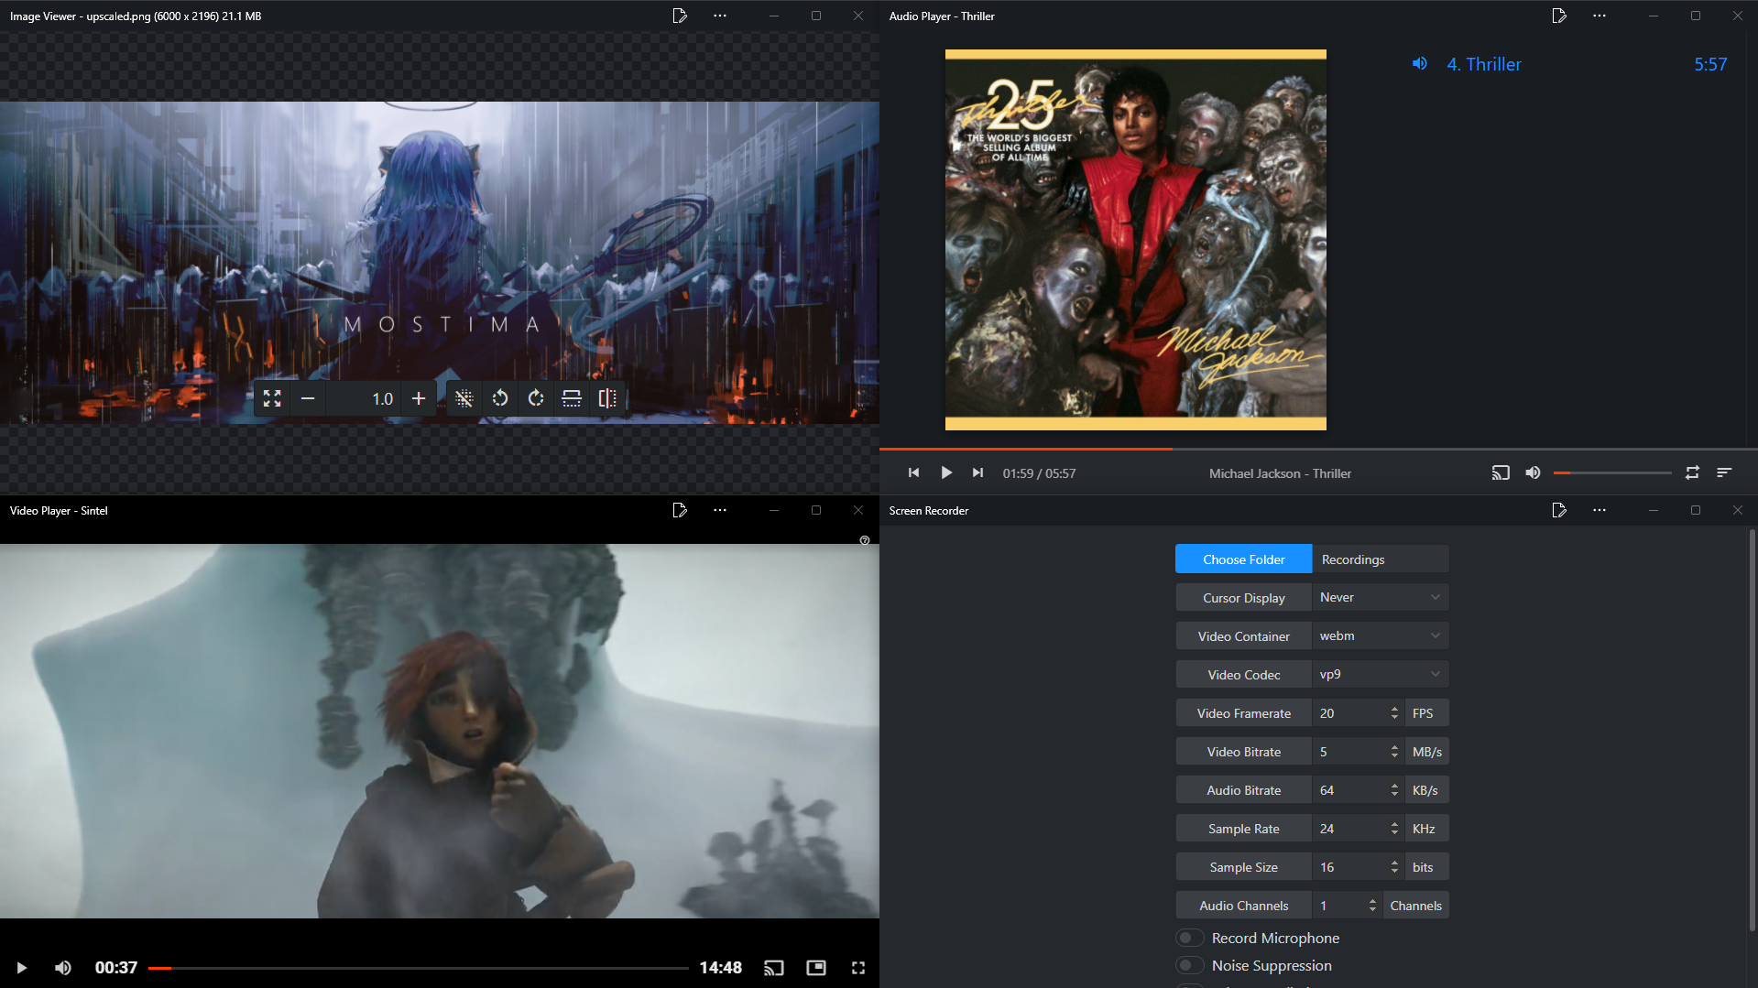Zoom out image with minus button
Image resolution: width=1758 pixels, height=988 pixels.
pyautogui.click(x=308, y=398)
